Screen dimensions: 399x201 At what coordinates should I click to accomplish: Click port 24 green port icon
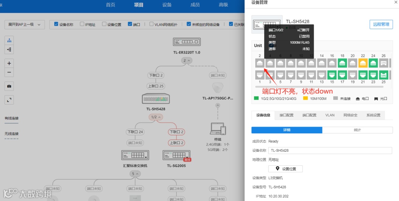[x=373, y=63]
